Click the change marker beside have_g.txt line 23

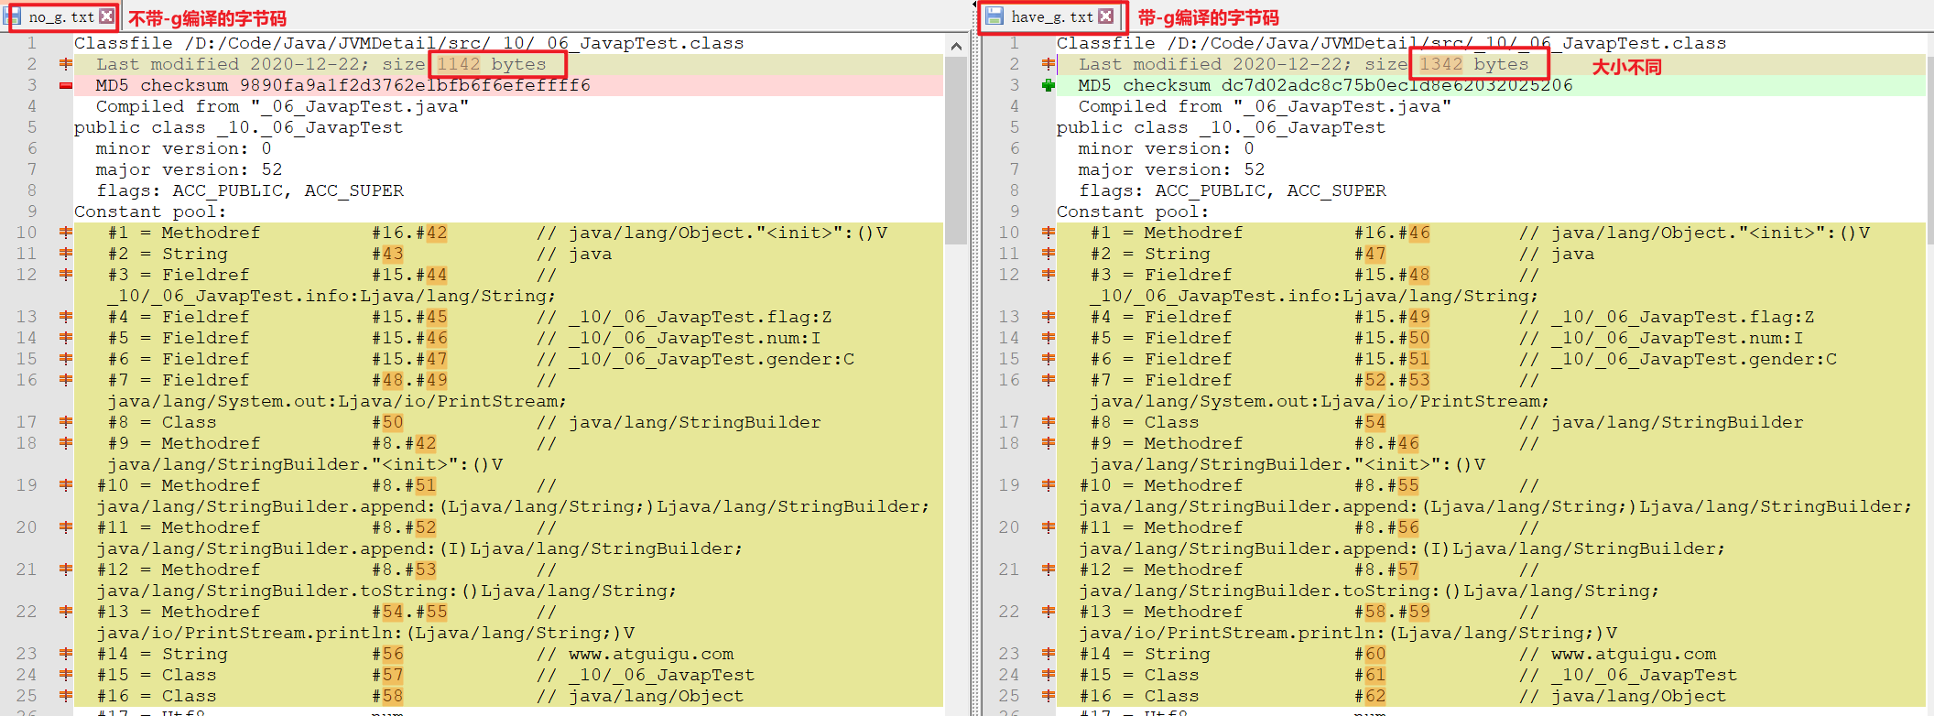point(1048,654)
